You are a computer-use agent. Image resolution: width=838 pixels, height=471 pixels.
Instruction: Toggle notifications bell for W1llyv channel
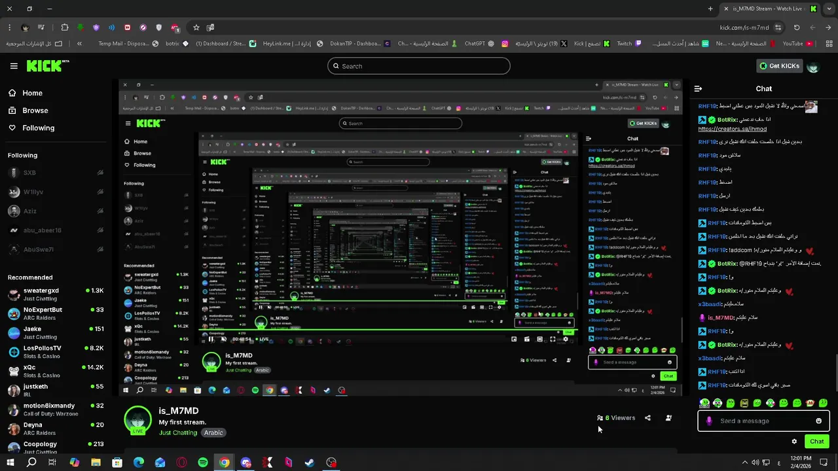click(100, 192)
